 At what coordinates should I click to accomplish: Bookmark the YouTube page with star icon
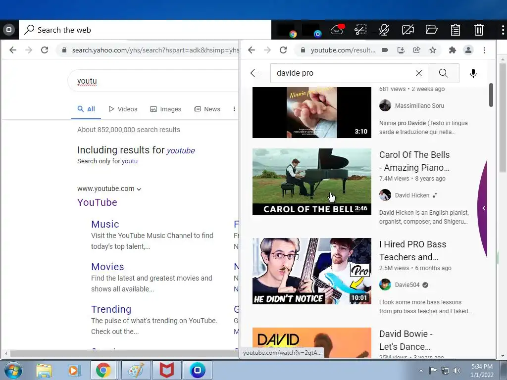[433, 50]
